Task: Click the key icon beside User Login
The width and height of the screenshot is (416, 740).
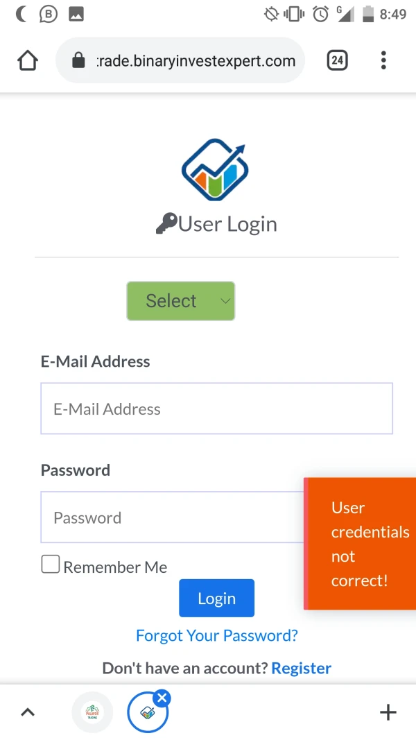Action: 166,224
